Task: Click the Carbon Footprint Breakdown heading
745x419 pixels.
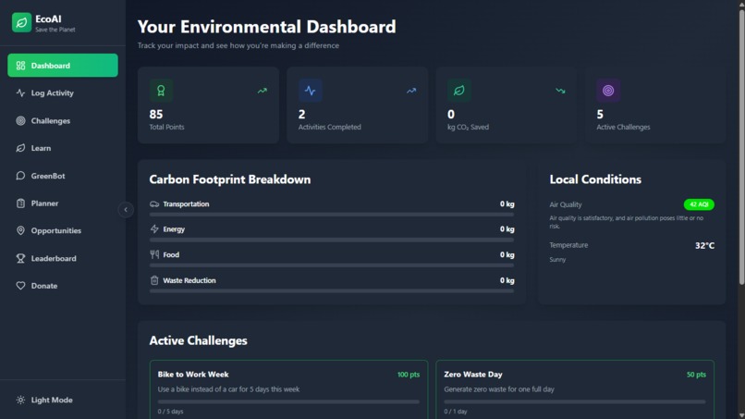Action: coord(230,179)
